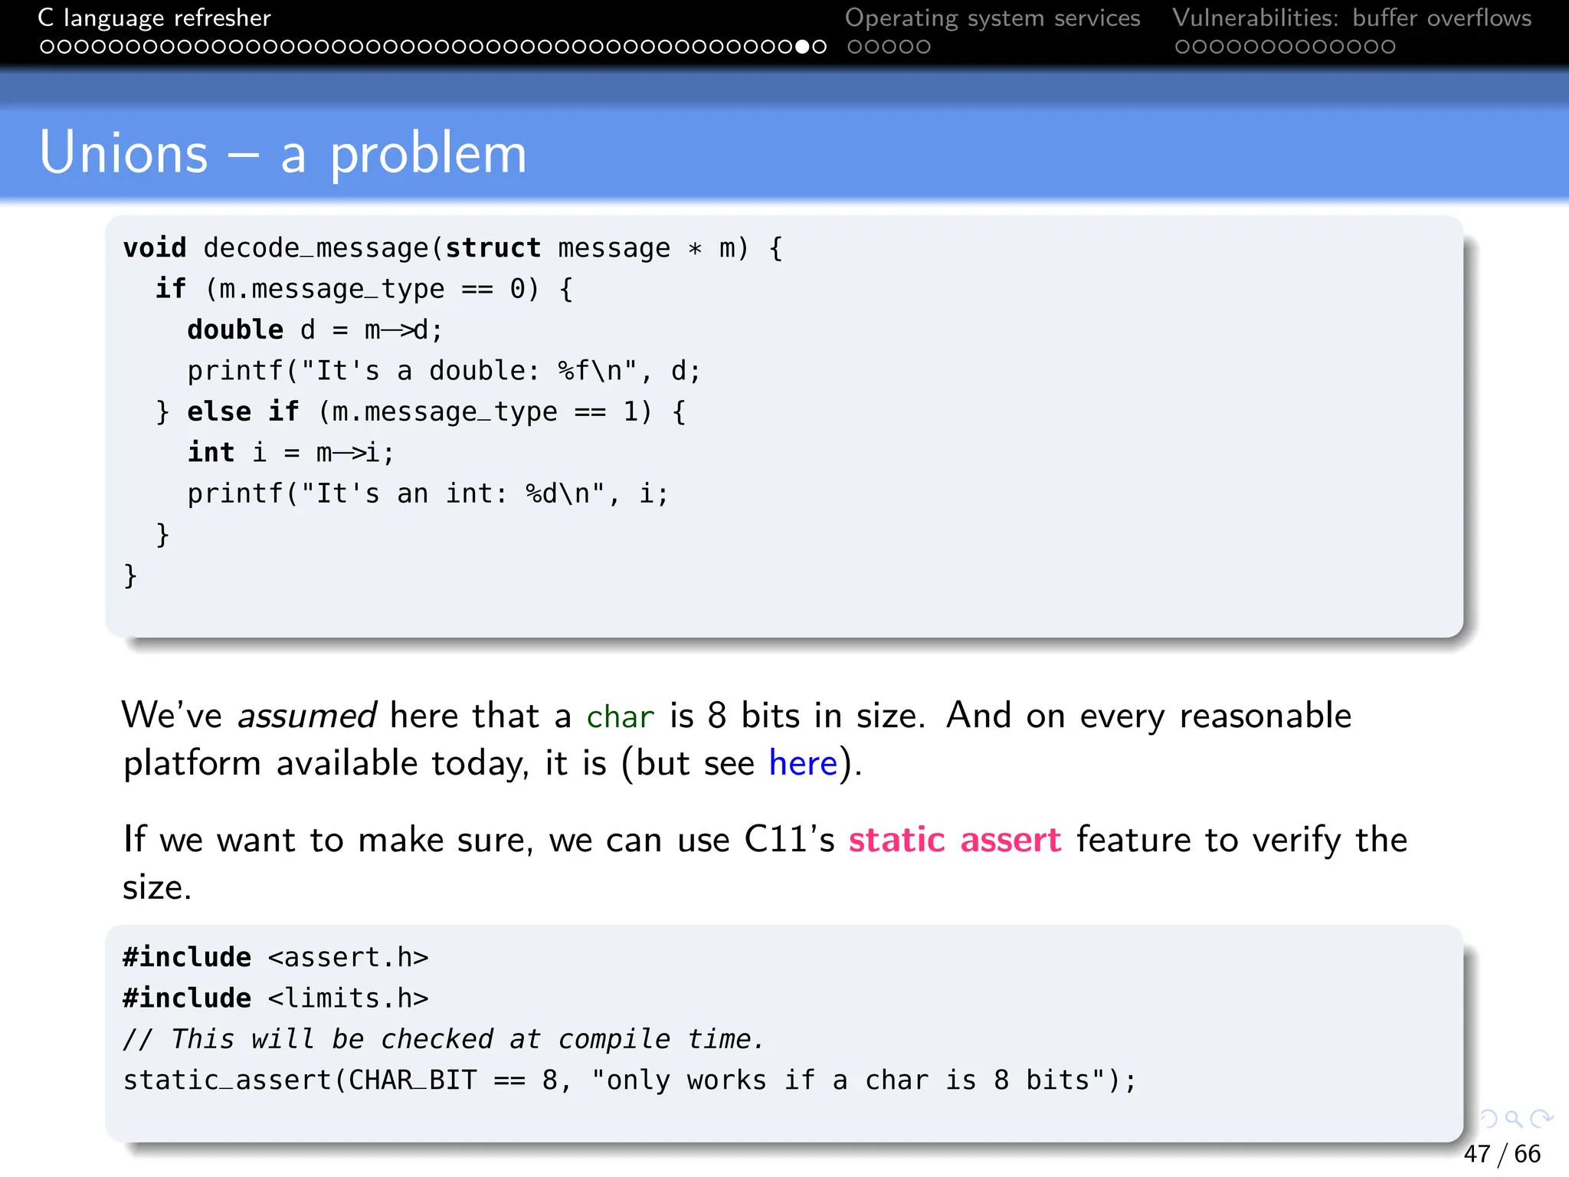Click the 'void decode_message' code line
The height and width of the screenshot is (1177, 1569).
click(x=453, y=248)
